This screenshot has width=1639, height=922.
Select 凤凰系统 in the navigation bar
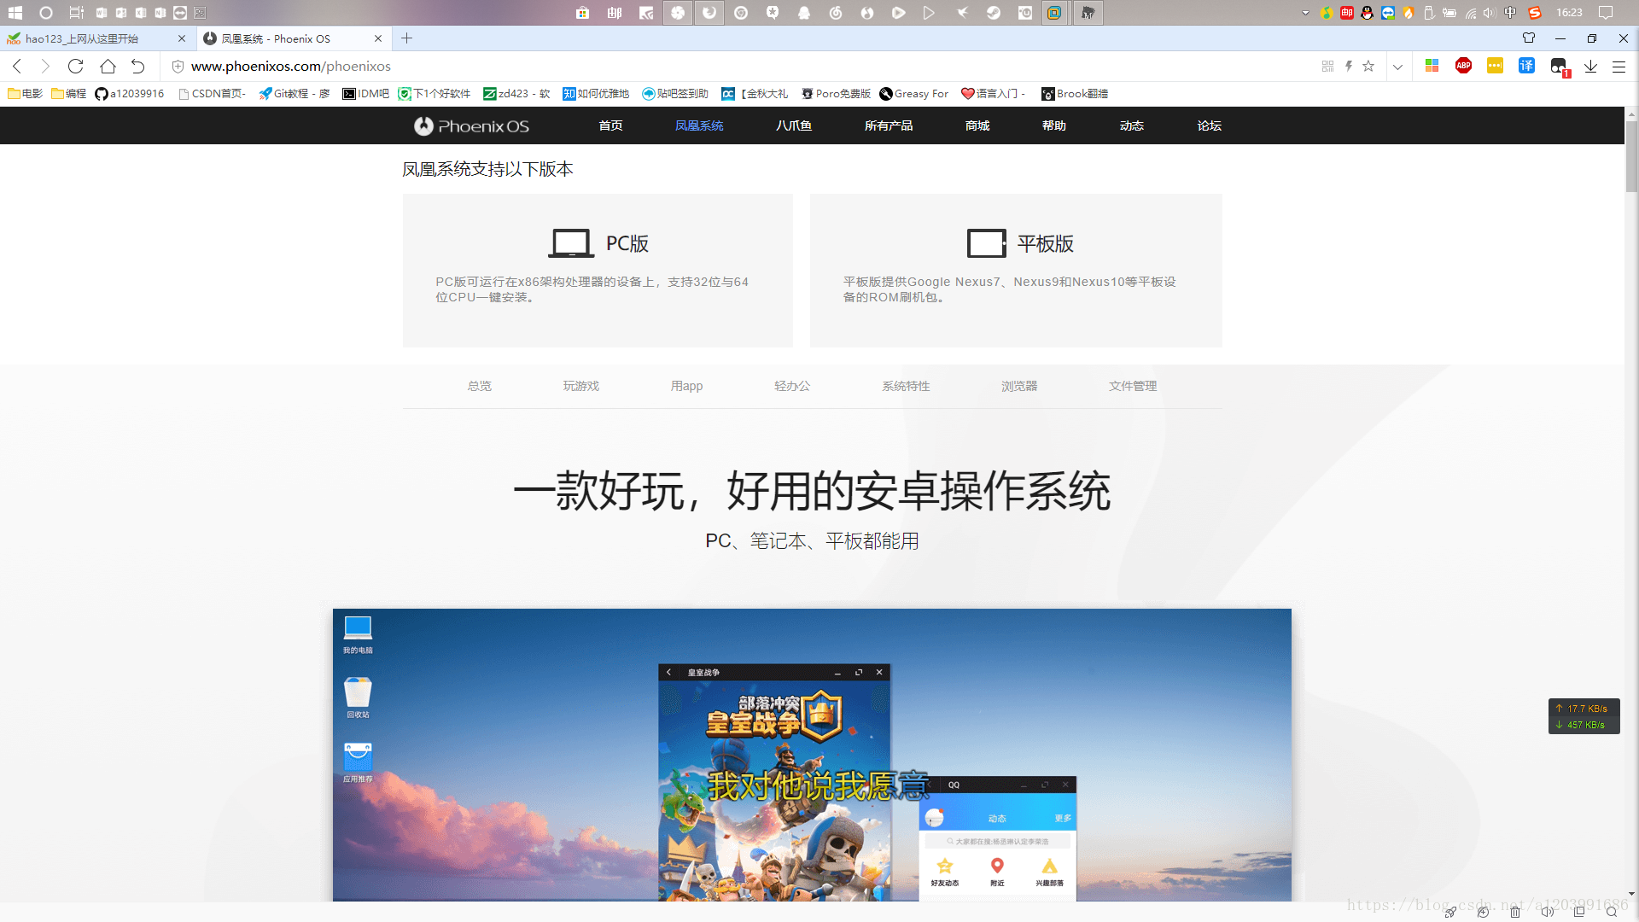(x=699, y=125)
